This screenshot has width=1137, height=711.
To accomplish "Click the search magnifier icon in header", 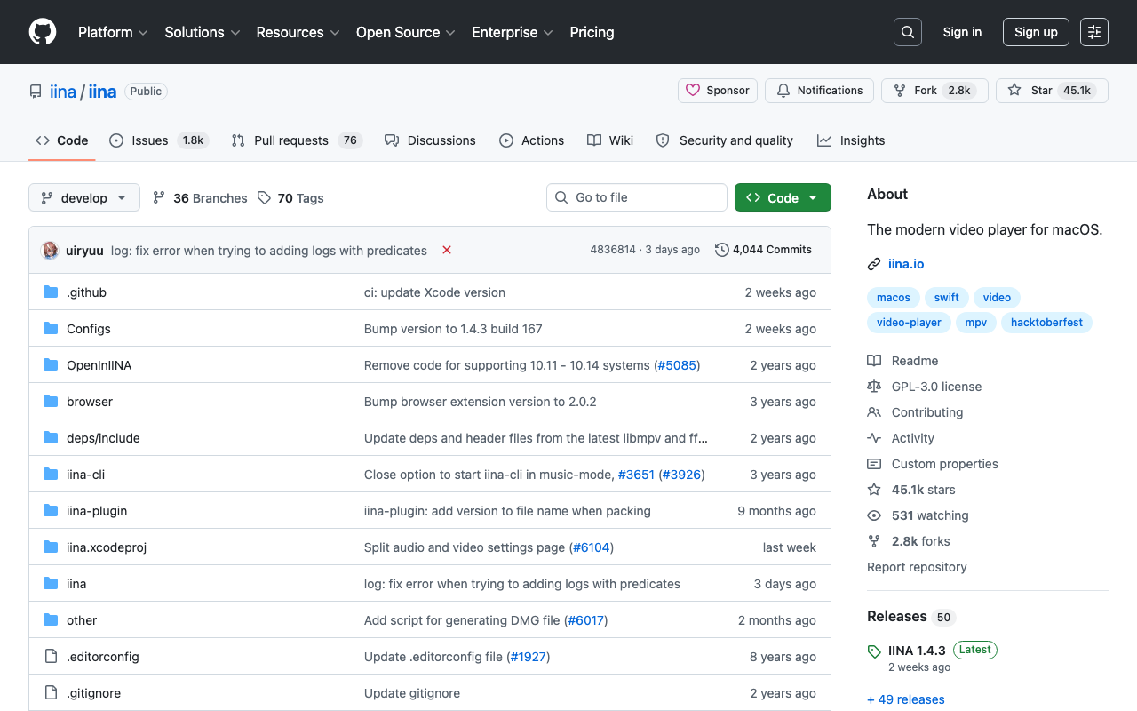I will [x=908, y=32].
